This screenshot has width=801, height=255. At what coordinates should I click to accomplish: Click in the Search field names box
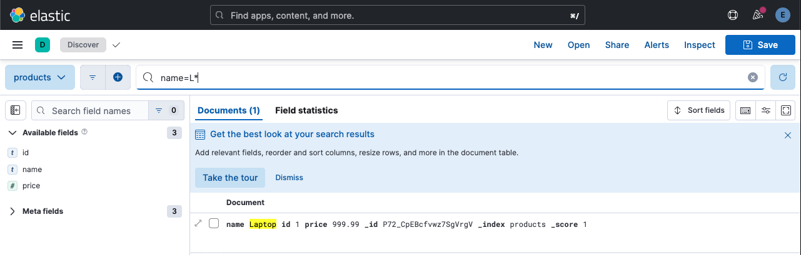click(91, 110)
